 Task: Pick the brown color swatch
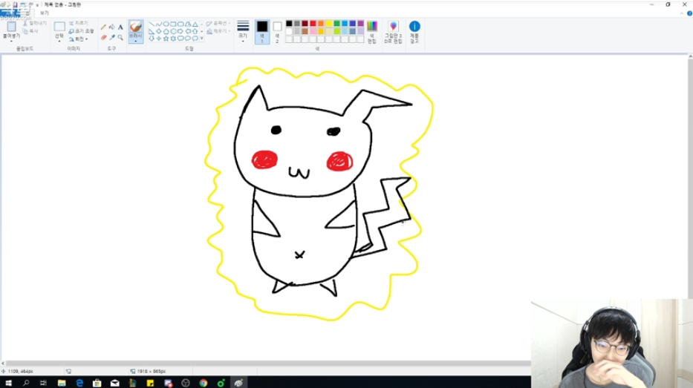305,31
